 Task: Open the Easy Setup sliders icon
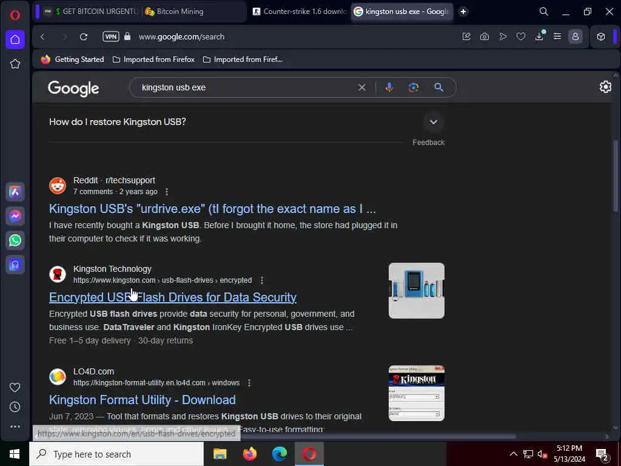click(557, 36)
